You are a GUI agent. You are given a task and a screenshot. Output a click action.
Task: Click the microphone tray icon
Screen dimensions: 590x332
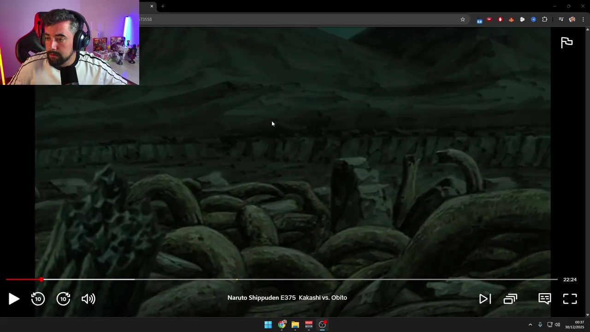click(540, 325)
